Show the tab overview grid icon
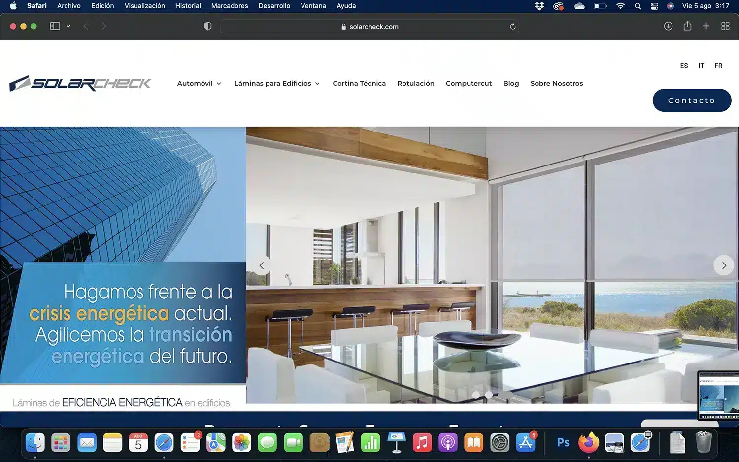The width and height of the screenshot is (739, 462). point(725,26)
